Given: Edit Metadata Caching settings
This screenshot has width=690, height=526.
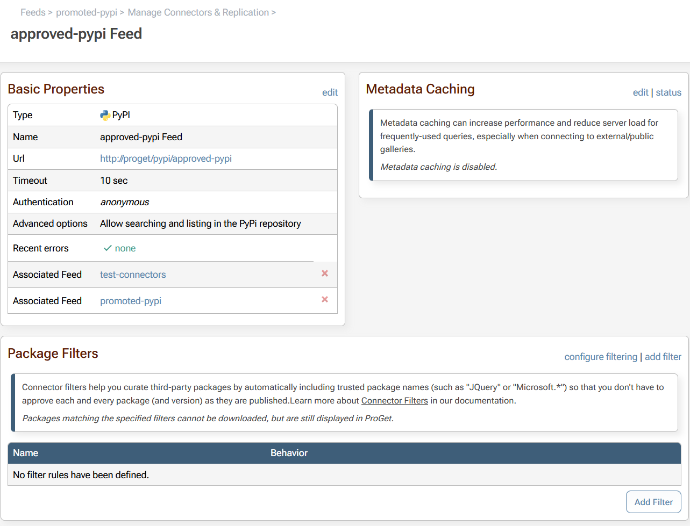Looking at the screenshot, I should tap(640, 92).
